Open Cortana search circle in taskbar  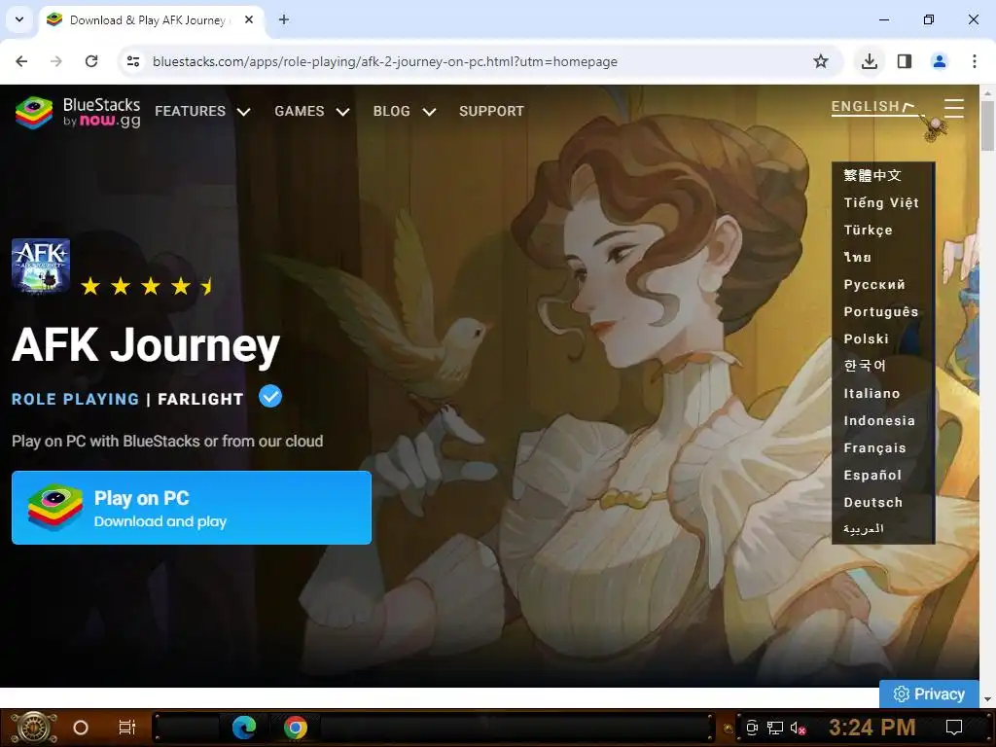tap(81, 728)
